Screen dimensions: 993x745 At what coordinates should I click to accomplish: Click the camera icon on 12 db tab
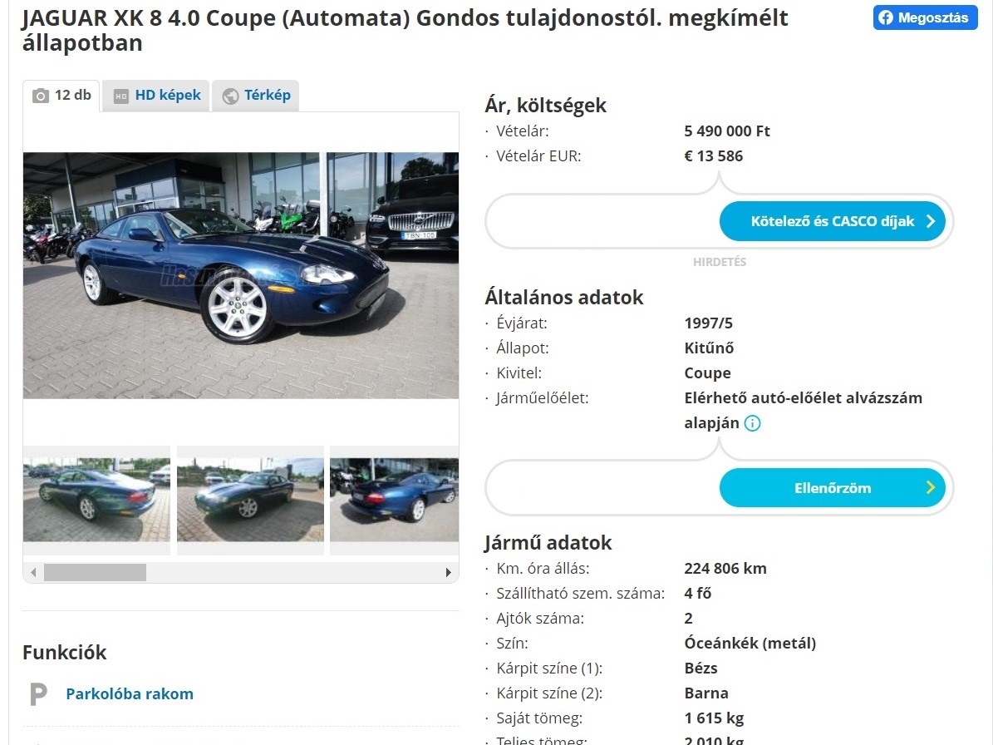click(x=41, y=96)
